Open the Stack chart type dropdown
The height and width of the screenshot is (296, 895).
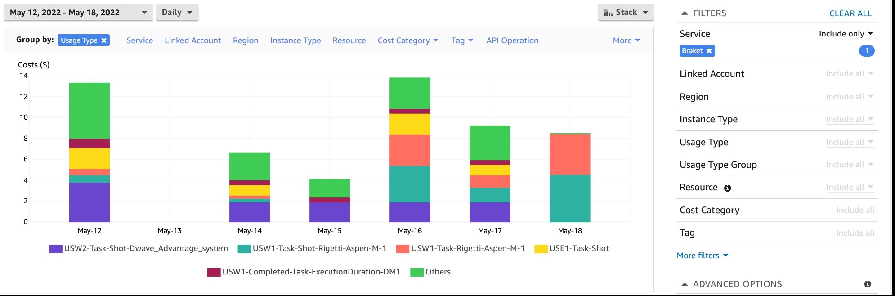[x=626, y=13]
